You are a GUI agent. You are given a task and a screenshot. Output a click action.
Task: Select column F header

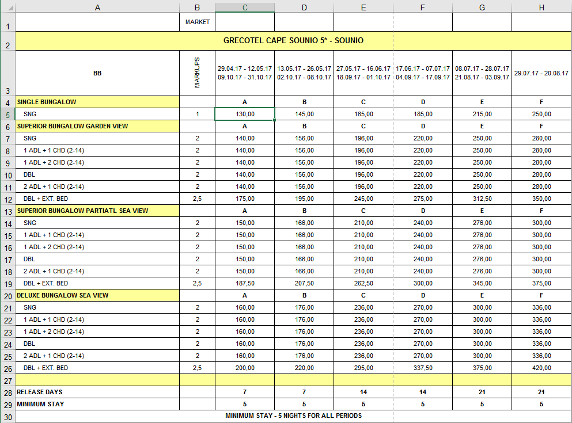[423, 7]
